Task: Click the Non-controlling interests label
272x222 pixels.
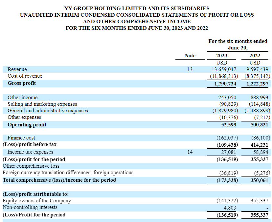Action: [x=30, y=207]
